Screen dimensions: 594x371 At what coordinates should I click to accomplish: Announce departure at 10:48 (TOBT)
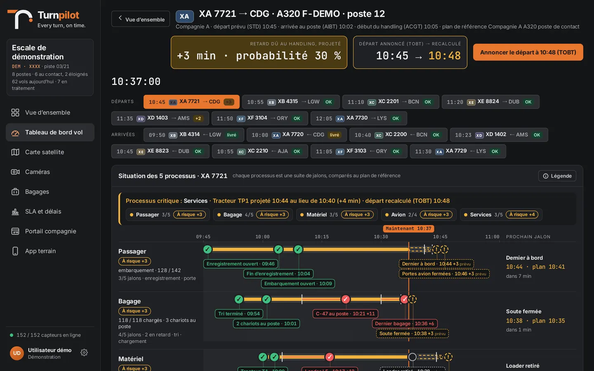tap(528, 52)
